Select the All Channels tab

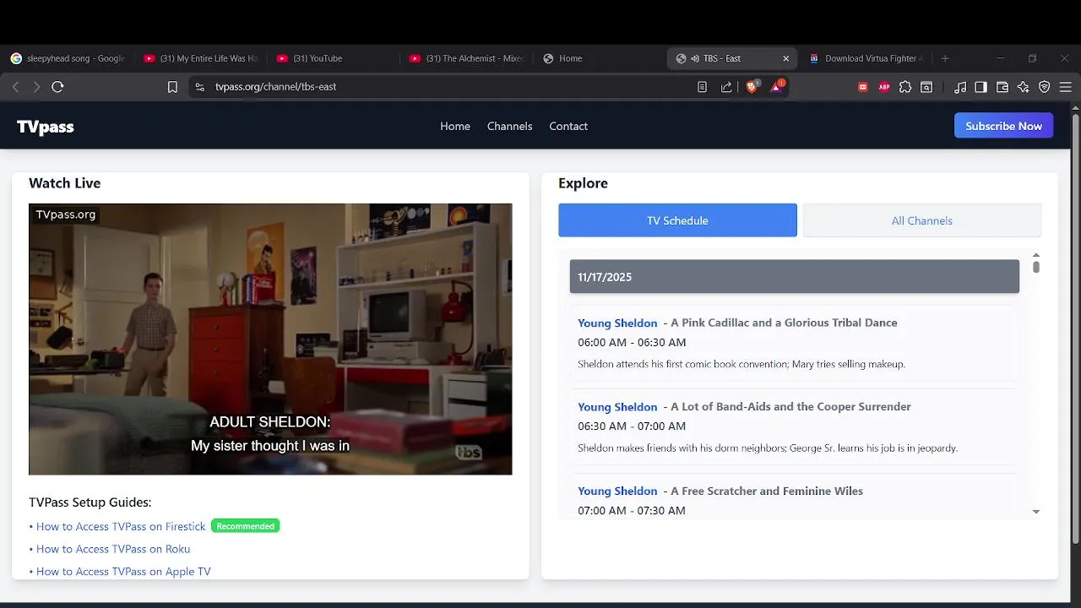[921, 220]
